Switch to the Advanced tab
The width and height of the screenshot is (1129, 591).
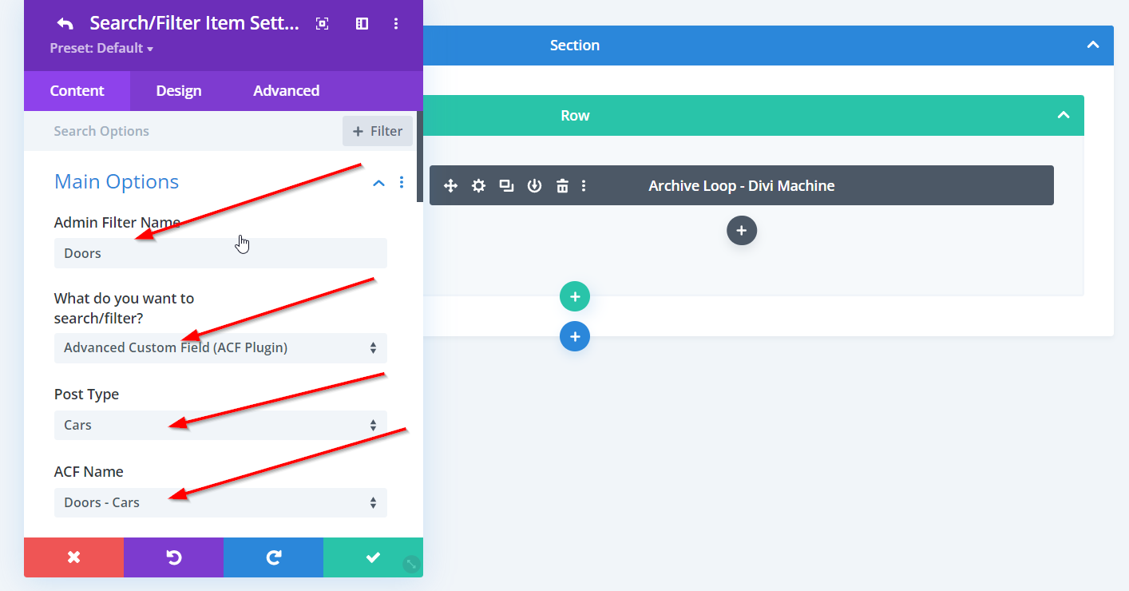pyautogui.click(x=286, y=91)
